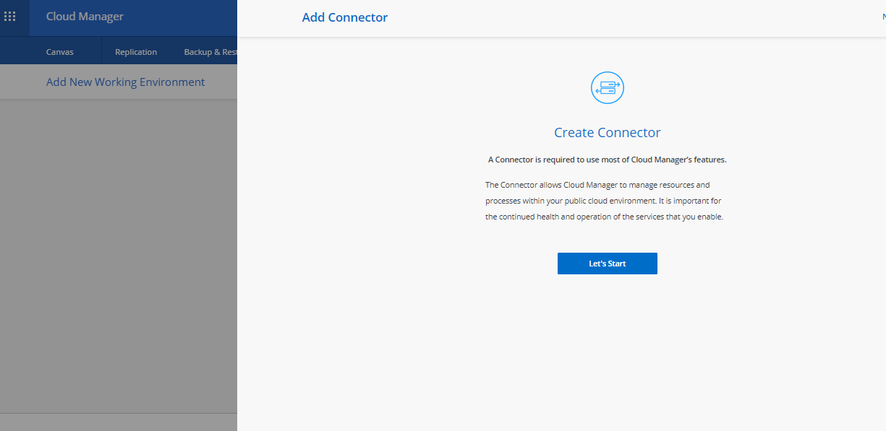Image resolution: width=886 pixels, height=431 pixels.
Task: Click the Add Connector panel title
Action: pyautogui.click(x=344, y=17)
